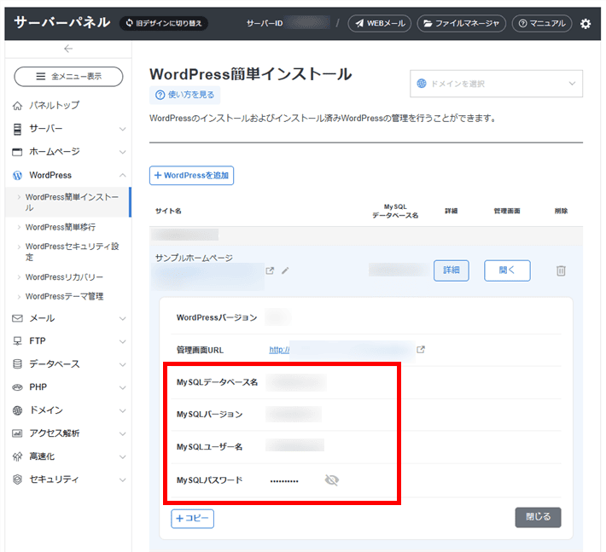Toggle MySQLパスワード visibility eye icon
Screen dimensions: 606x552
pyautogui.click(x=332, y=480)
